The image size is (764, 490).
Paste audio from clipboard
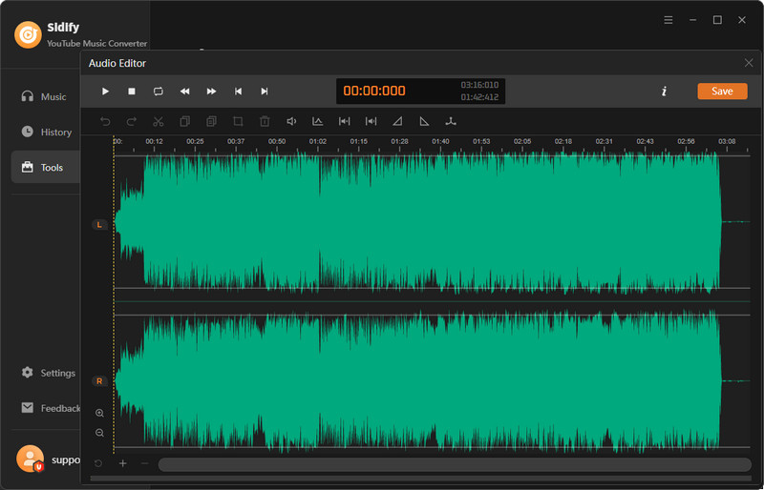pyautogui.click(x=211, y=121)
